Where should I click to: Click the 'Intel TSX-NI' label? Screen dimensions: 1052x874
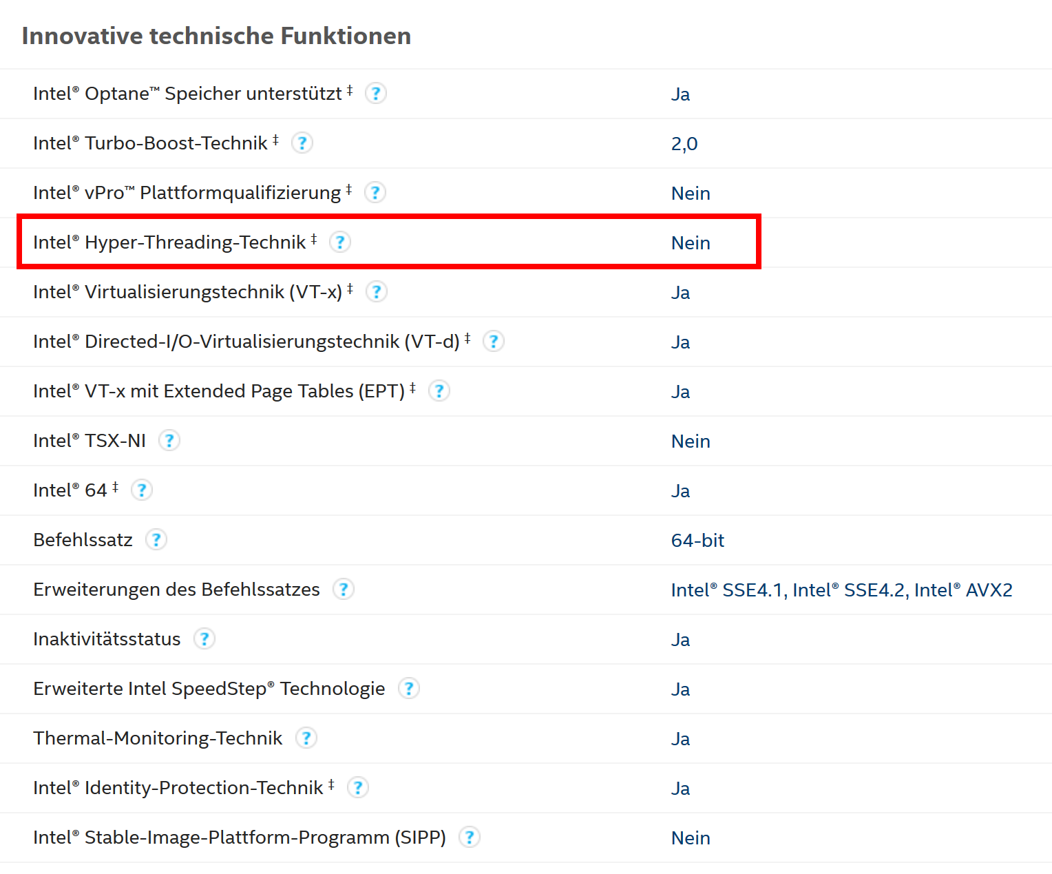[x=90, y=441]
